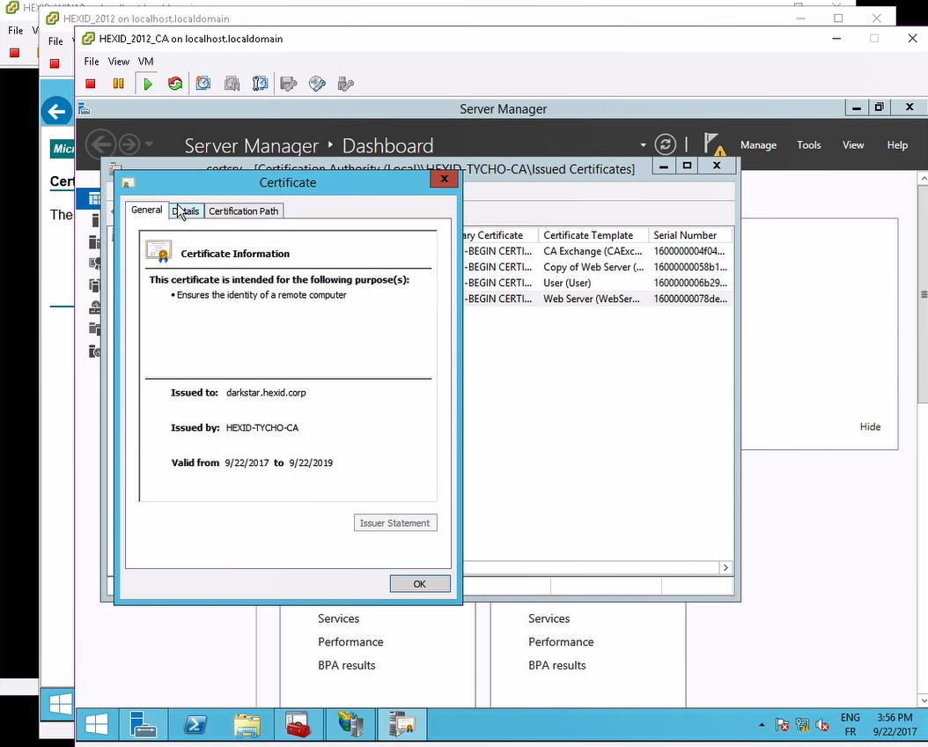Viewport: 928px width, 747px height.
Task: Open the notifications flag with warning
Action: pos(714,144)
